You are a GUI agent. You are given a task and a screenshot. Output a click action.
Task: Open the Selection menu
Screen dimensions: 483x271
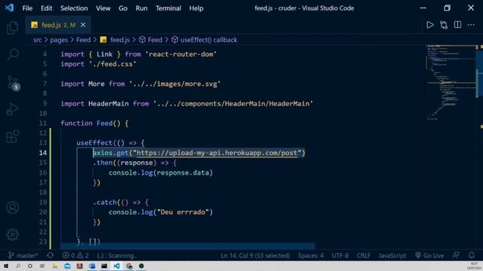[74, 8]
